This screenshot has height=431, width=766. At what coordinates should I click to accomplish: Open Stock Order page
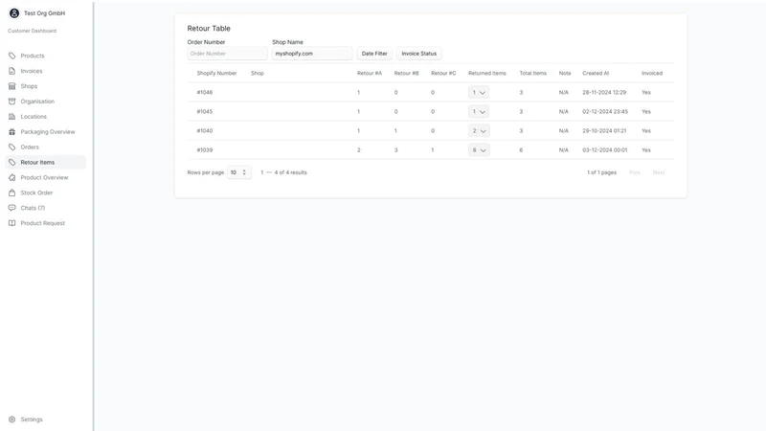point(45,193)
